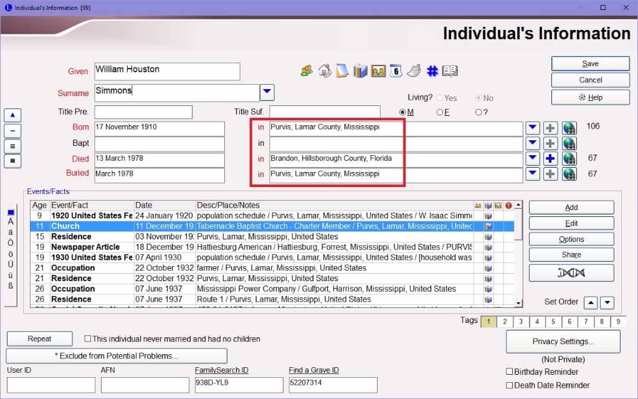638x399 pixels.
Task: Select Tag 2
Action: coord(505,322)
